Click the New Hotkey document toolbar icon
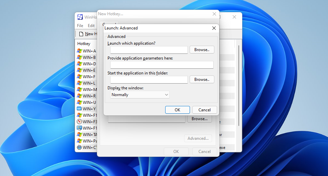The image size is (328, 176). pos(81,34)
